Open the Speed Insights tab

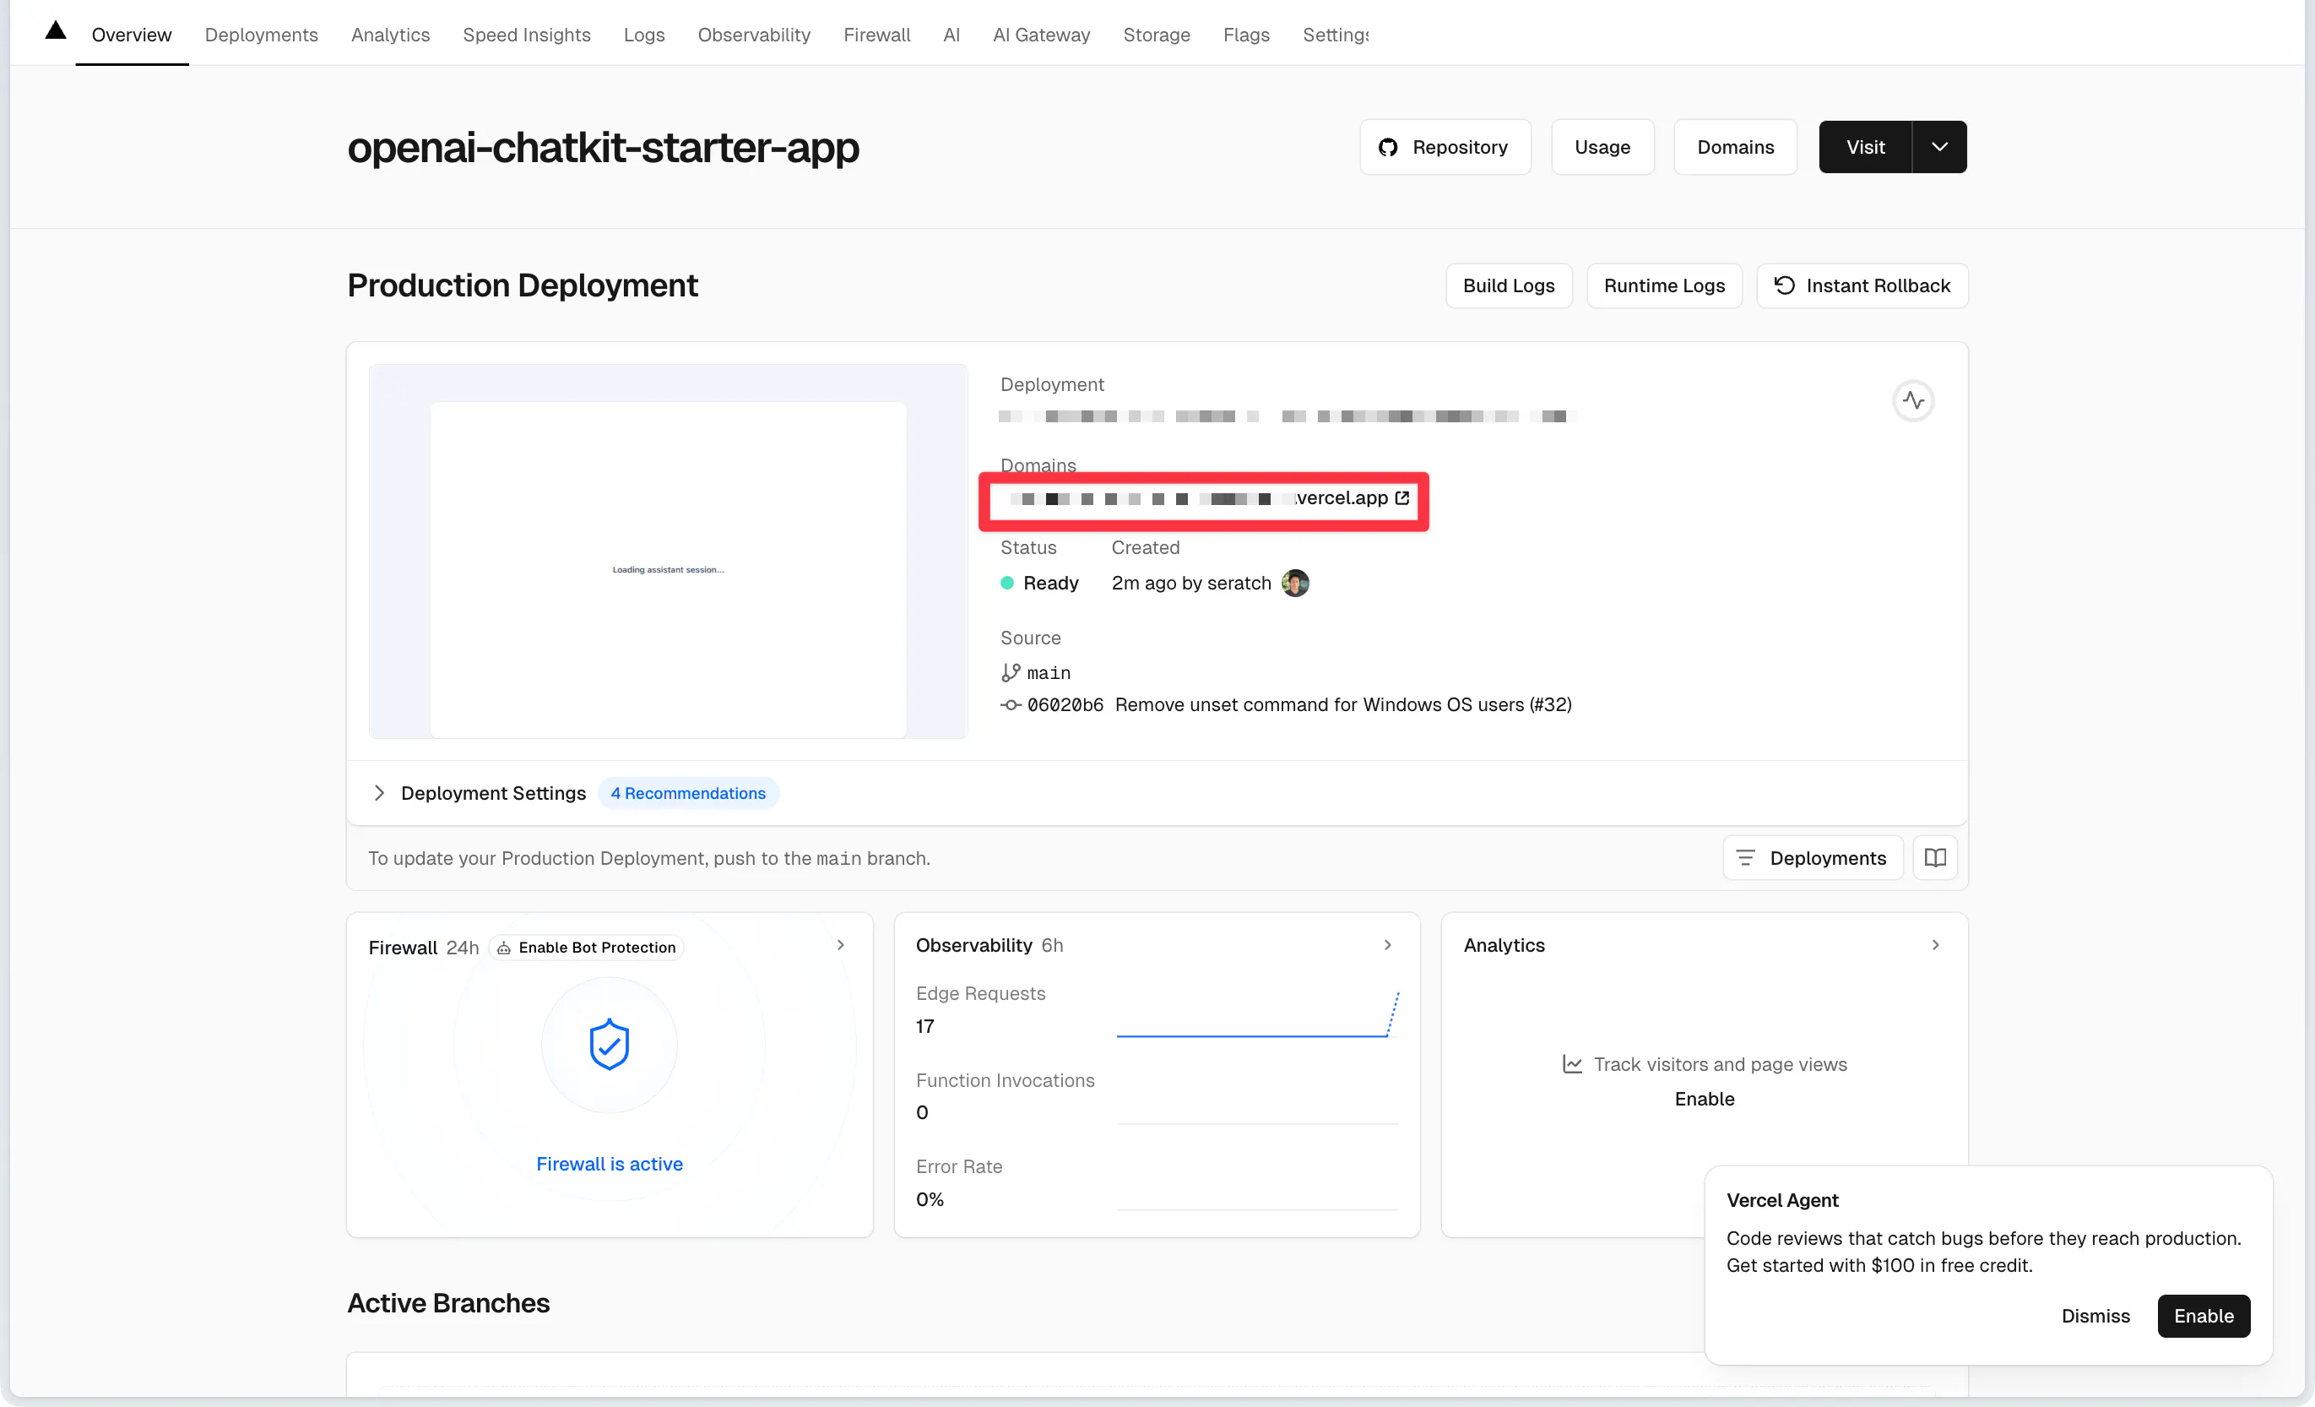(x=526, y=35)
